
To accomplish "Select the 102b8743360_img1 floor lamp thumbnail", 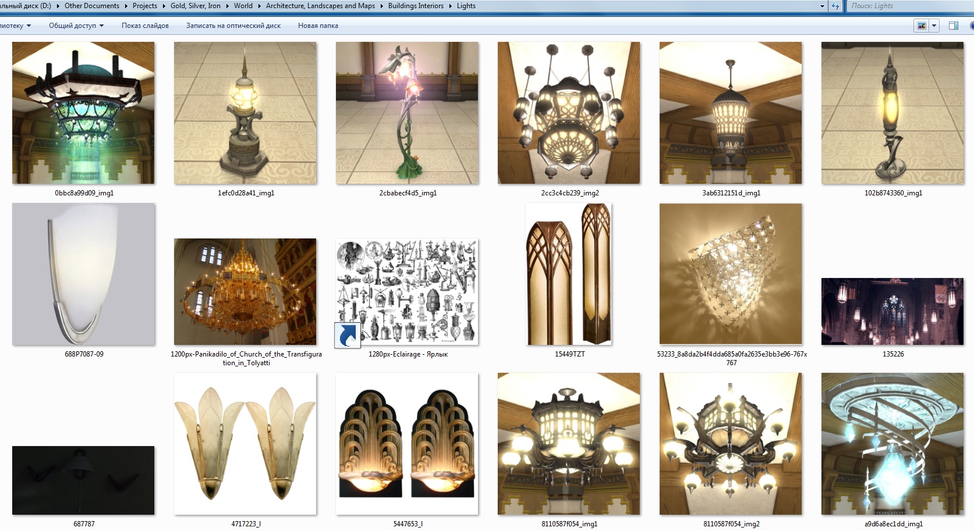I will (x=892, y=113).
